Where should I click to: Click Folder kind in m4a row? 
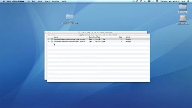(129, 39)
